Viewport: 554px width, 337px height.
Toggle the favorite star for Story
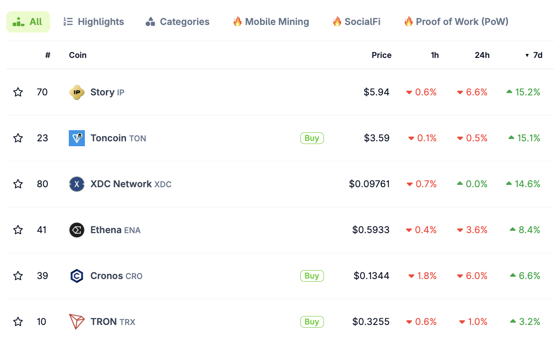pos(18,92)
